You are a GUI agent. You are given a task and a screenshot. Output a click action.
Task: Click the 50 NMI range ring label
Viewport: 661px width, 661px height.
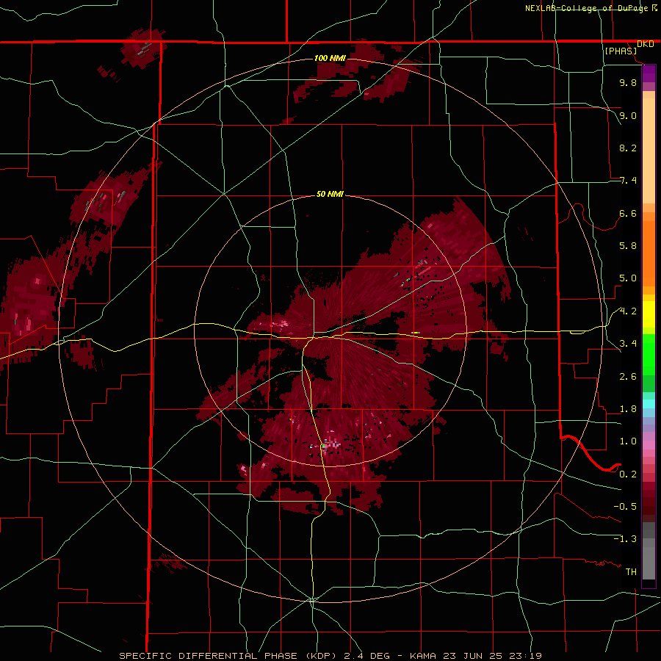tap(330, 194)
